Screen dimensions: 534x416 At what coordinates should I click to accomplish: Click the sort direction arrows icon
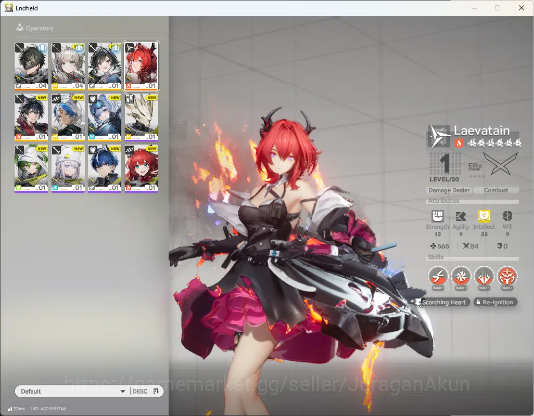coord(156,391)
